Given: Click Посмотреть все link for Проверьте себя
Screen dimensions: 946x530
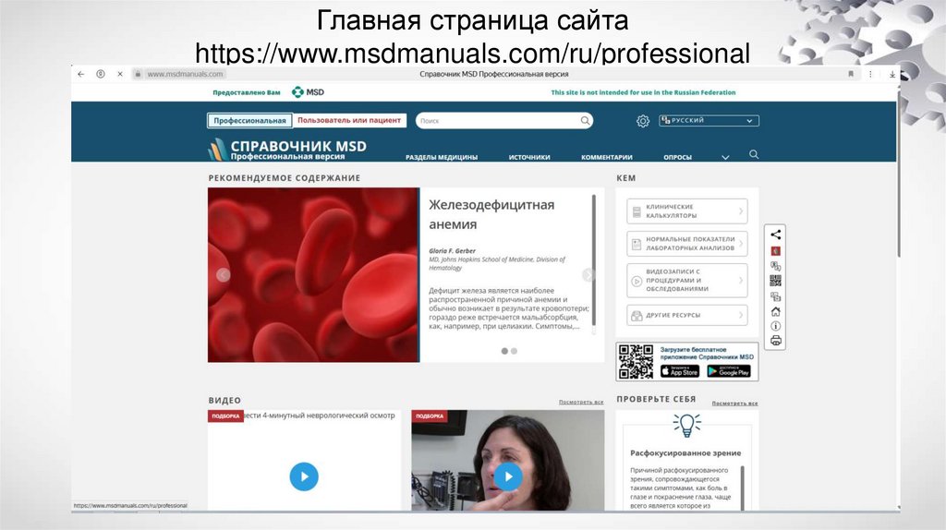Looking at the screenshot, I should click(734, 404).
